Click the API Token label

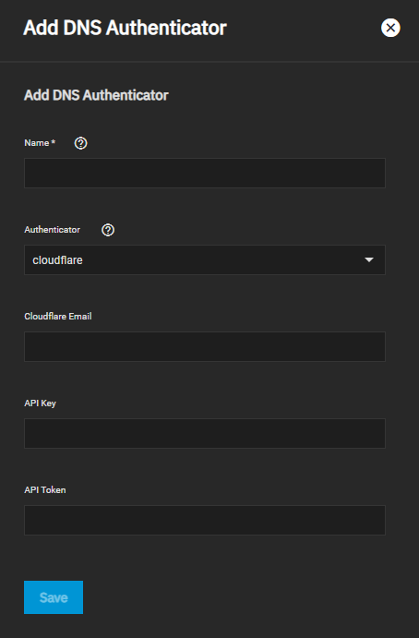pos(45,490)
